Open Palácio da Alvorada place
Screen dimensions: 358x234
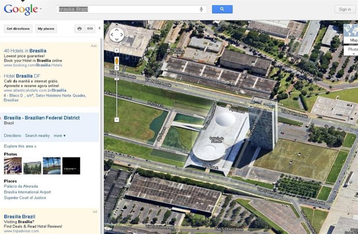point(21,186)
